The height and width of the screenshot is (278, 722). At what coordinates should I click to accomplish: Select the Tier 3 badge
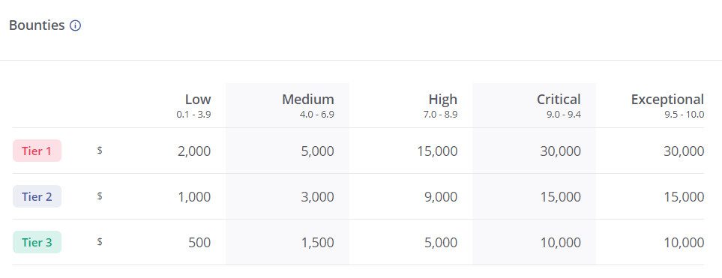pyautogui.click(x=37, y=242)
